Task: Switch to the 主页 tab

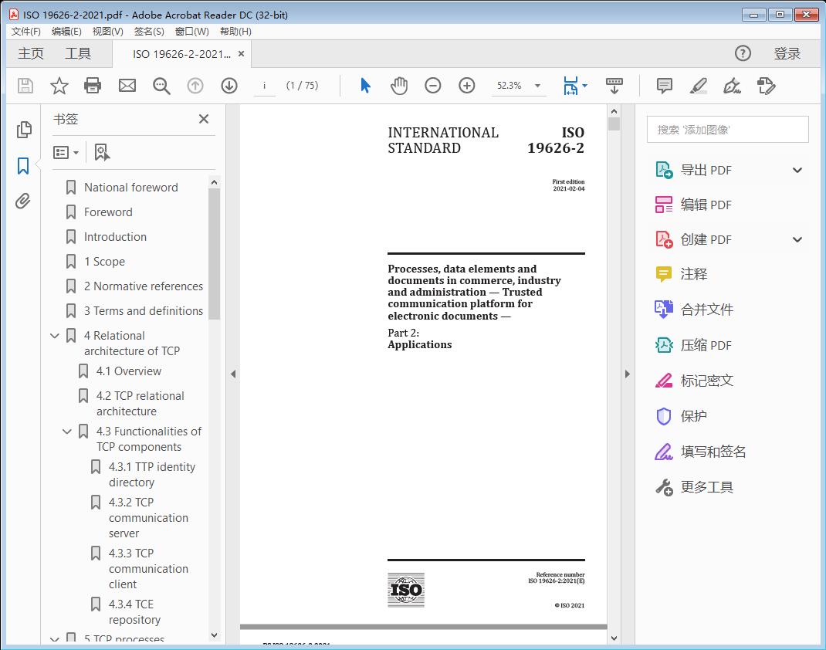Action: pyautogui.click(x=31, y=54)
